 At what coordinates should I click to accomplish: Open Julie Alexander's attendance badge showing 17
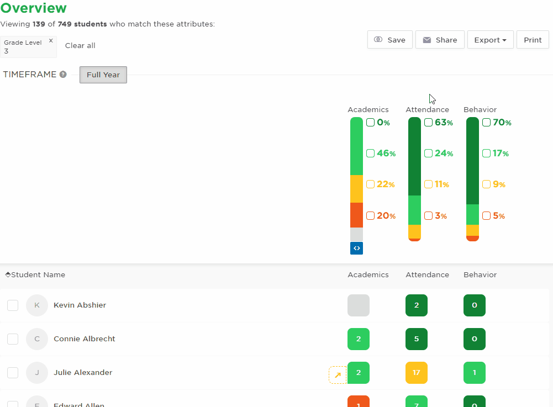pyautogui.click(x=417, y=372)
